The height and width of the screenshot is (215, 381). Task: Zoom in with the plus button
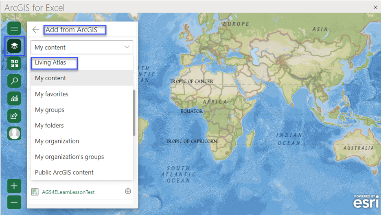(x=14, y=186)
